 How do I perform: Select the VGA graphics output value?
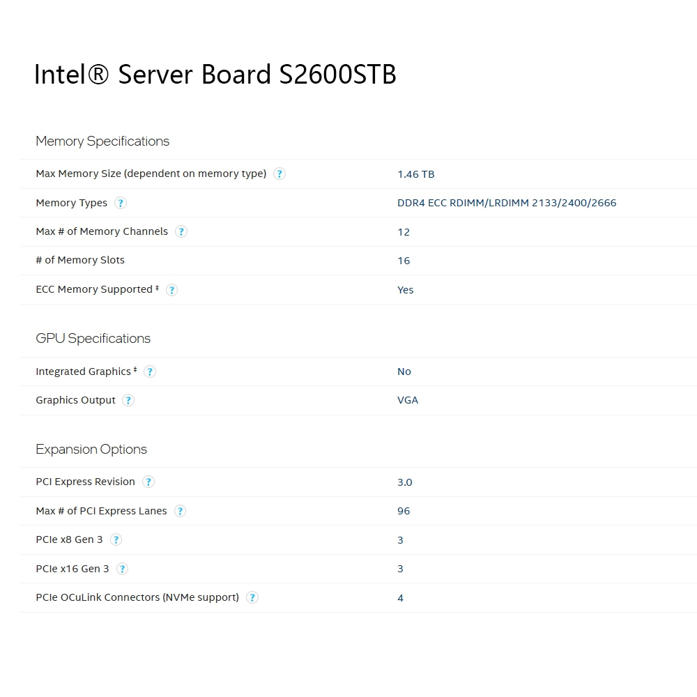click(407, 400)
